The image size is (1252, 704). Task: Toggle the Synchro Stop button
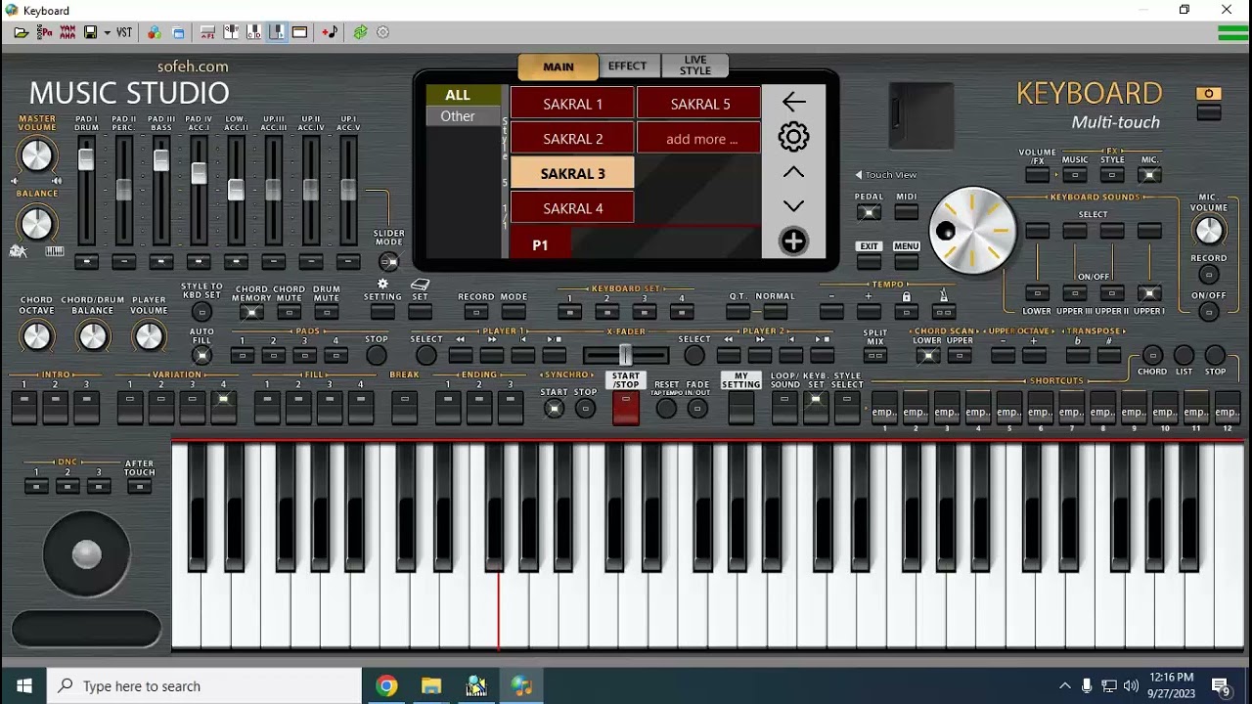click(585, 409)
